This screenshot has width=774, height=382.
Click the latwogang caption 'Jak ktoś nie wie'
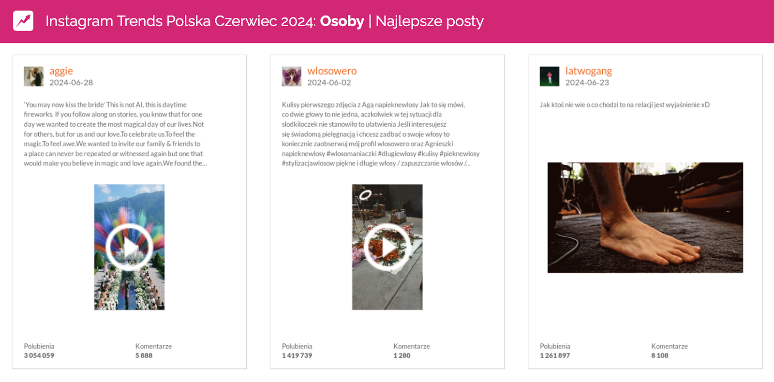pos(625,105)
